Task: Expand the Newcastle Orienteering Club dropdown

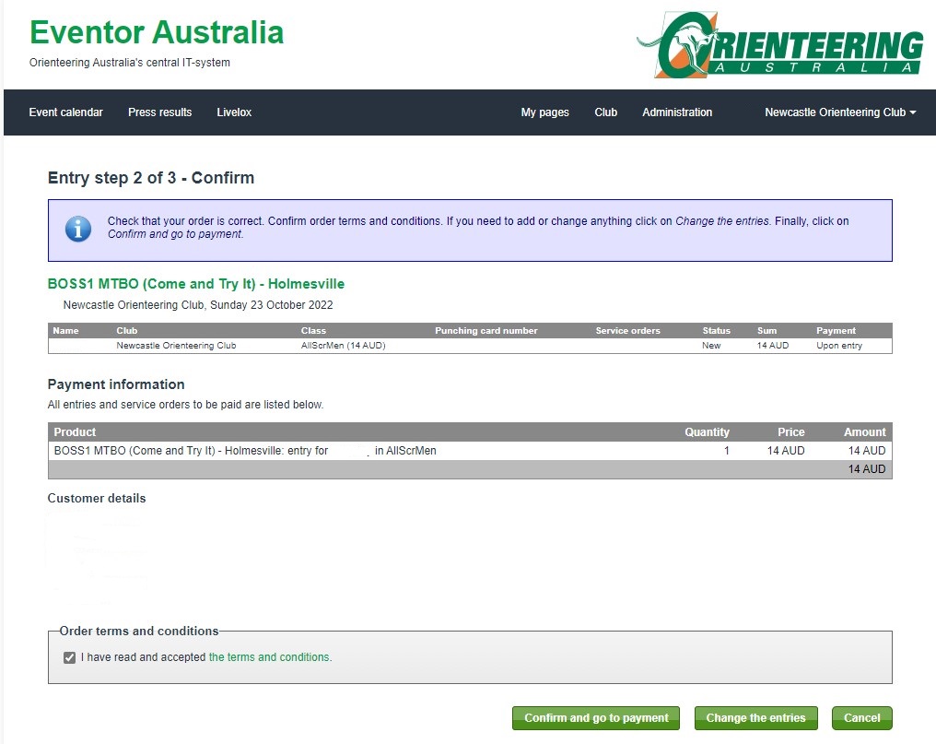Action: point(839,112)
